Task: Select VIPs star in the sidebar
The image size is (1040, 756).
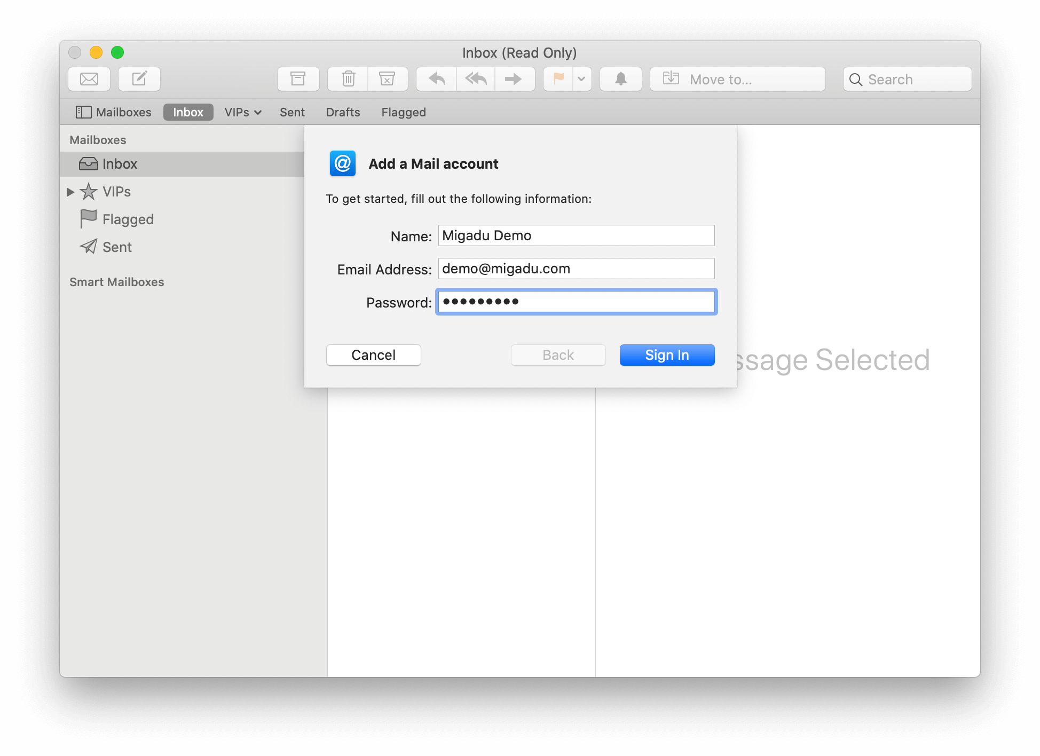Action: tap(89, 192)
